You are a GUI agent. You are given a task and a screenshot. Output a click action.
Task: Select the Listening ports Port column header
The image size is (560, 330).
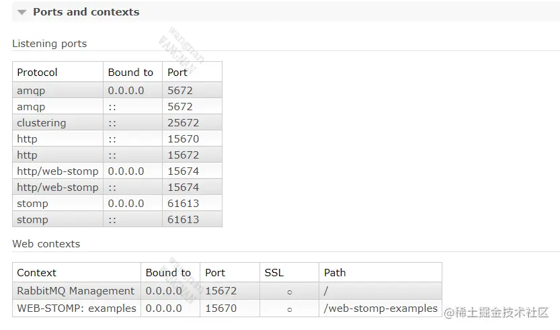[192, 72]
